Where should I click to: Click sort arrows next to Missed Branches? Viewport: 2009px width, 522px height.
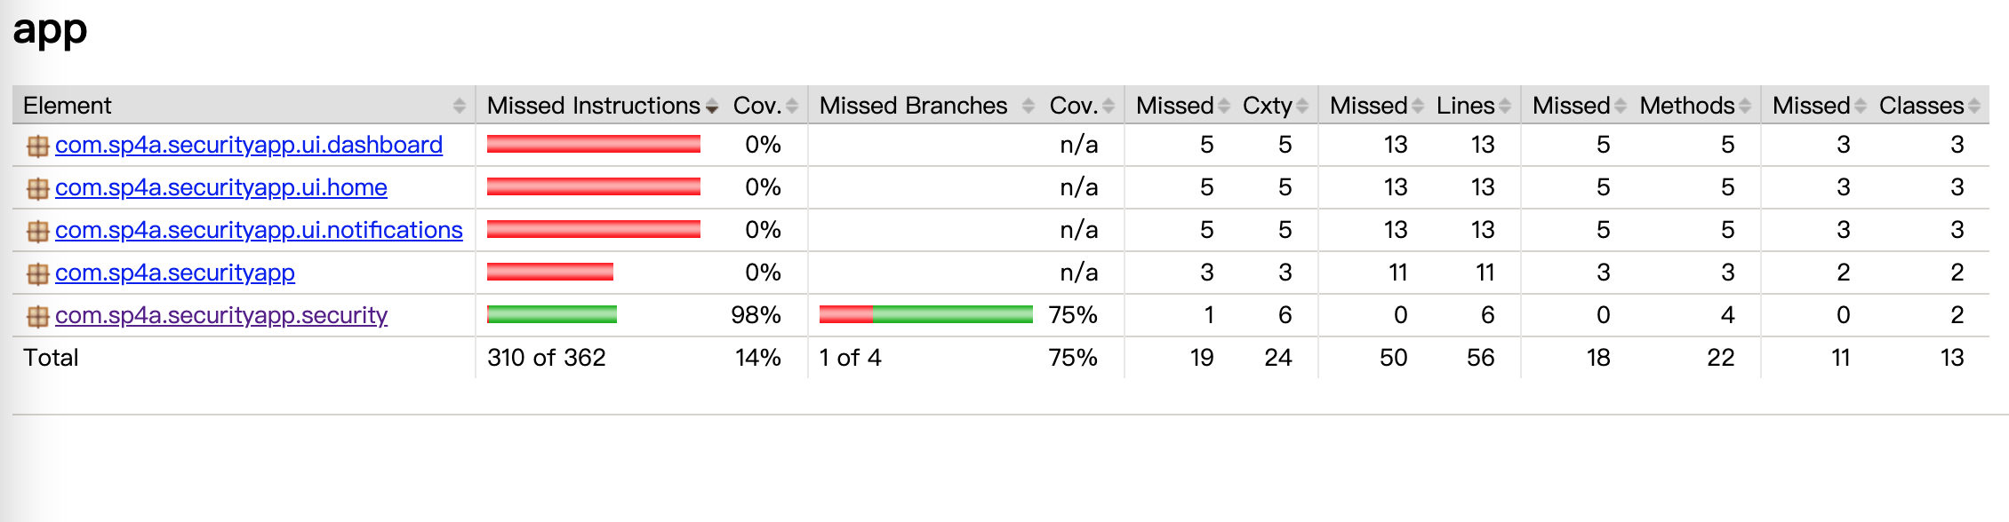[1028, 106]
